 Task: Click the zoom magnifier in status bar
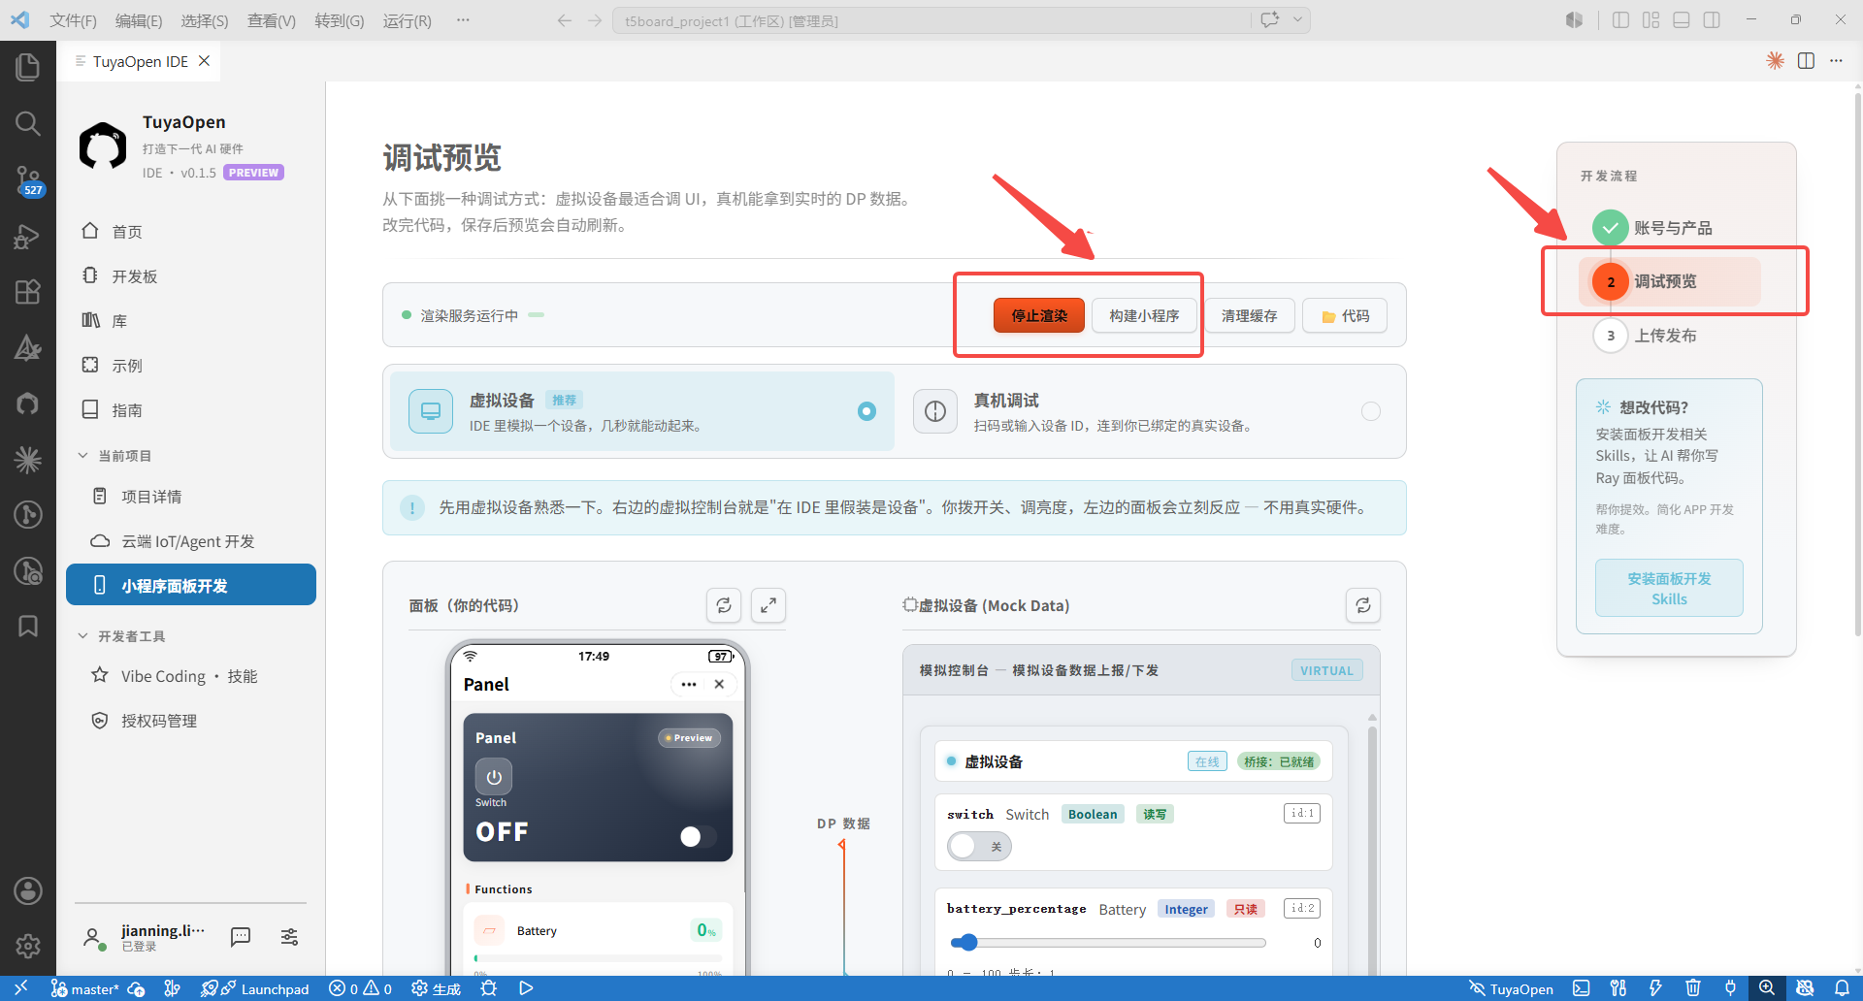[1767, 988]
